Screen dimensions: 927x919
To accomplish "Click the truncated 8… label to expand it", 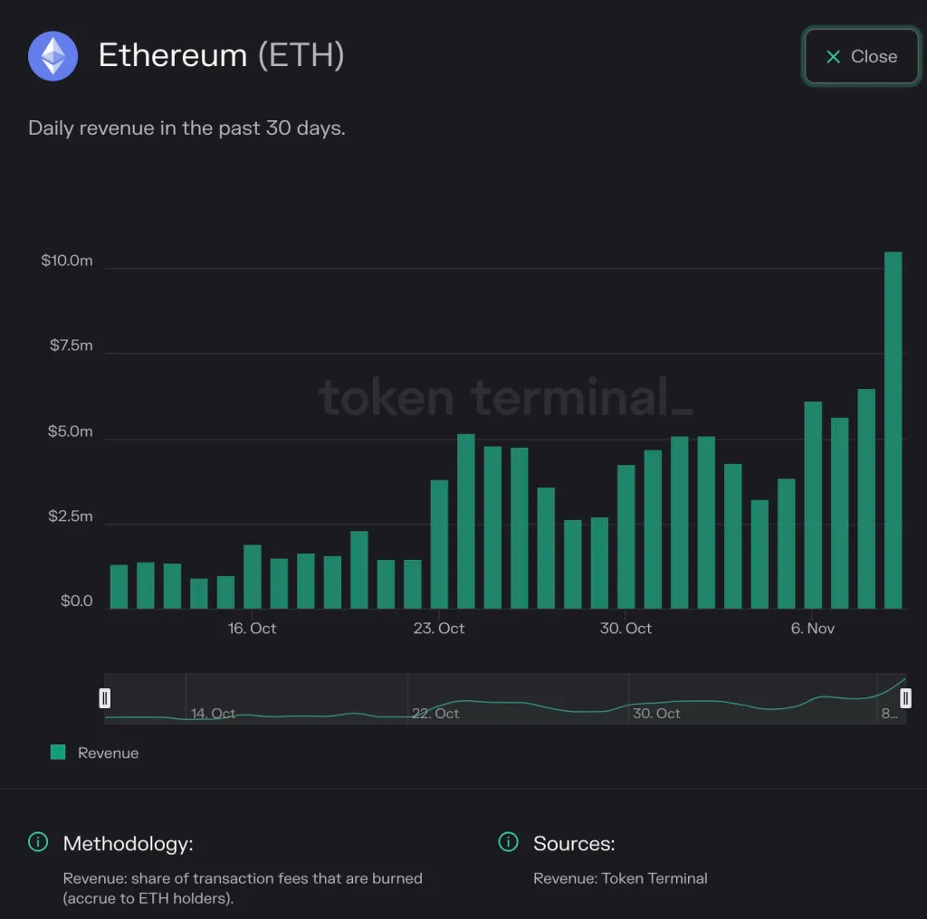I will point(891,714).
